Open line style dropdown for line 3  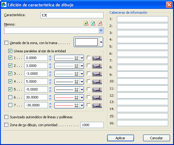coord(82,74)
